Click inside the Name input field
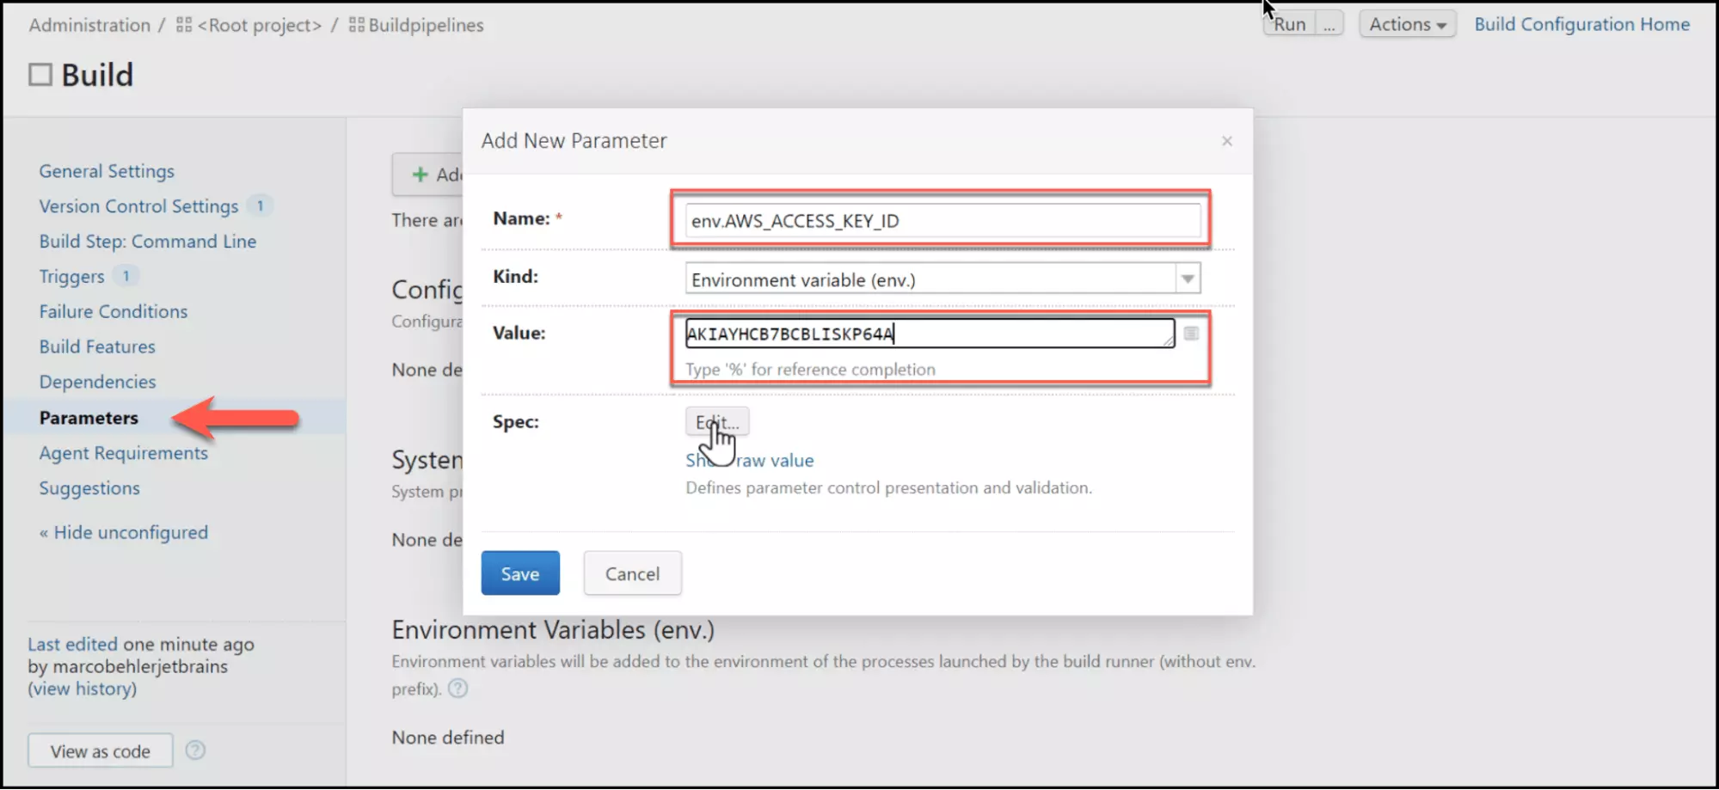This screenshot has width=1719, height=790. [x=942, y=221]
